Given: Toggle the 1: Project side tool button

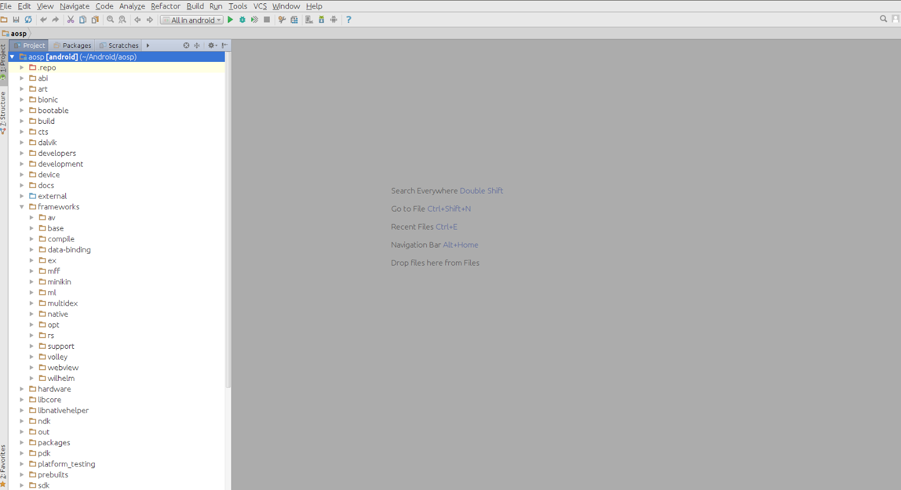Looking at the screenshot, I should pos(3,62).
